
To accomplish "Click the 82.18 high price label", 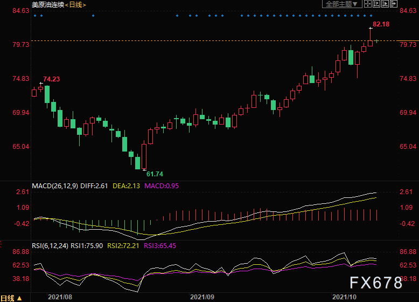I will [x=381, y=24].
